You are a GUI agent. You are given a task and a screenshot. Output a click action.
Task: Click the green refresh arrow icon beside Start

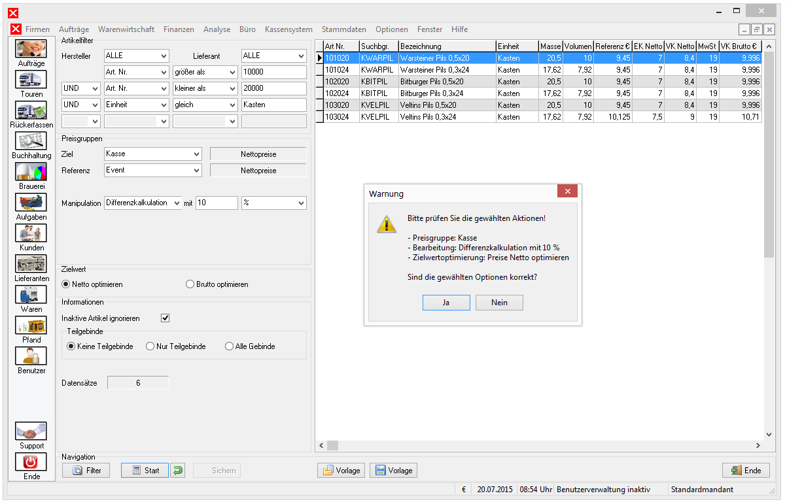point(178,470)
